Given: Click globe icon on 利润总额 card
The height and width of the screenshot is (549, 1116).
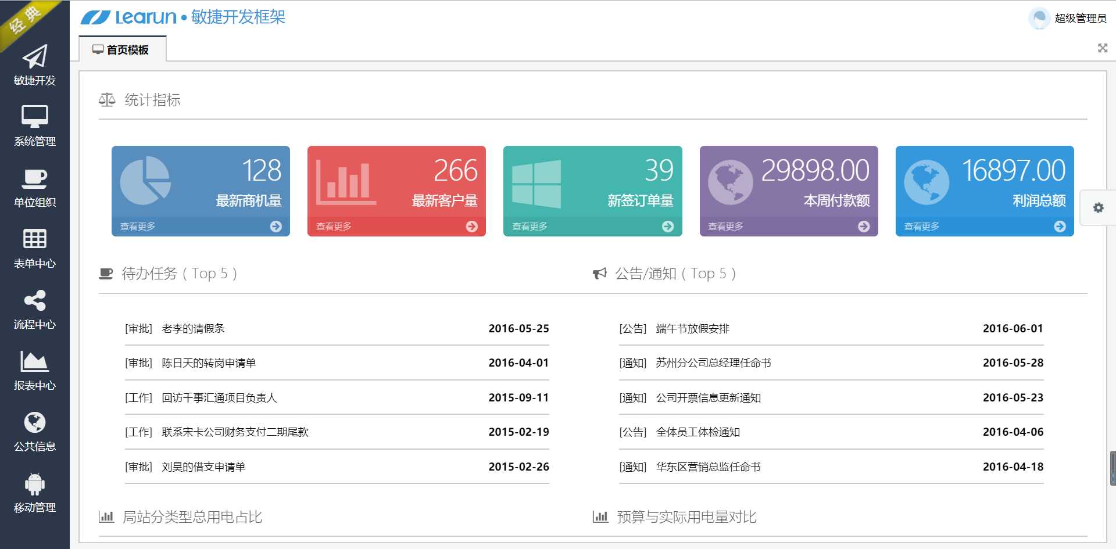Looking at the screenshot, I should [927, 182].
